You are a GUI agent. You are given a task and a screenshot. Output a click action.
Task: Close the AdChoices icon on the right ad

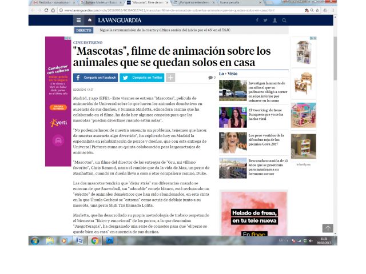pyautogui.click(x=315, y=38)
